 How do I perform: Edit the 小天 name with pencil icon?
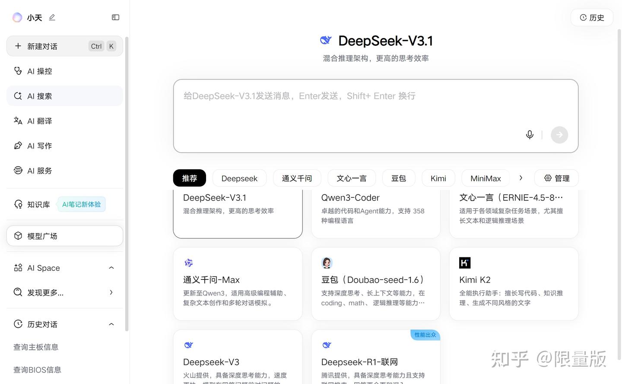(x=52, y=17)
